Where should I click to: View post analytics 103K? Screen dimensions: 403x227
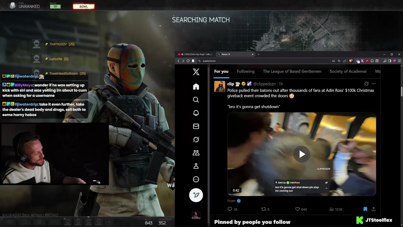336,209
